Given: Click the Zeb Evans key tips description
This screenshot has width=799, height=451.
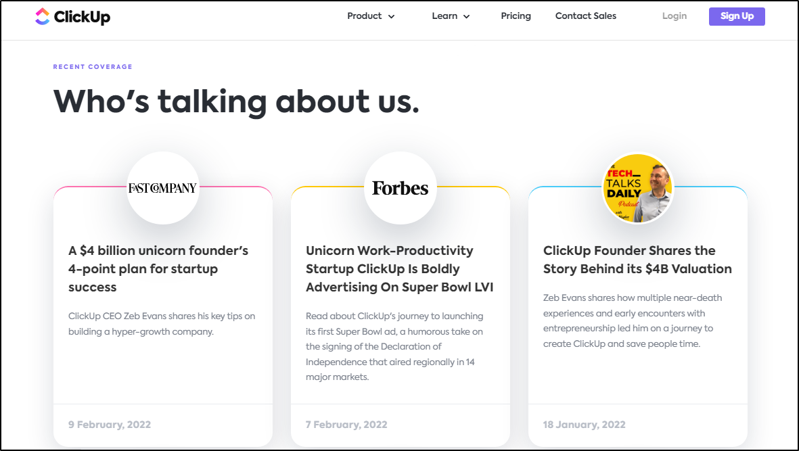Looking at the screenshot, I should point(162,324).
